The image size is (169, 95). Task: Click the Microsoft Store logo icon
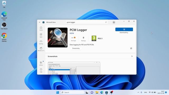coord(43,22)
